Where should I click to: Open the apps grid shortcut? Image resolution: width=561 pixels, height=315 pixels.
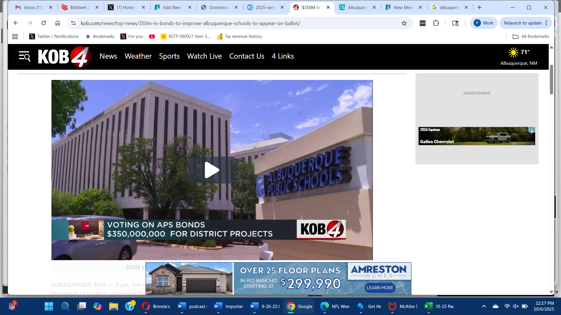(x=15, y=36)
